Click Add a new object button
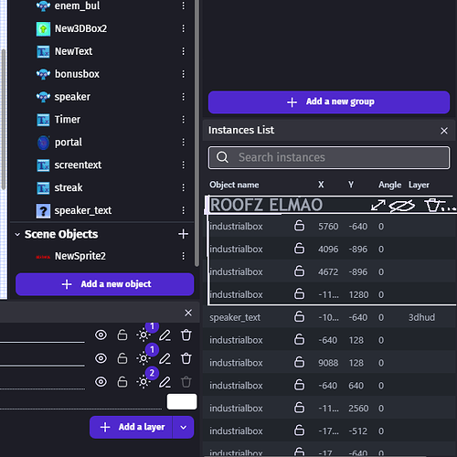Viewport: 457px width, 457px height. coord(105,284)
